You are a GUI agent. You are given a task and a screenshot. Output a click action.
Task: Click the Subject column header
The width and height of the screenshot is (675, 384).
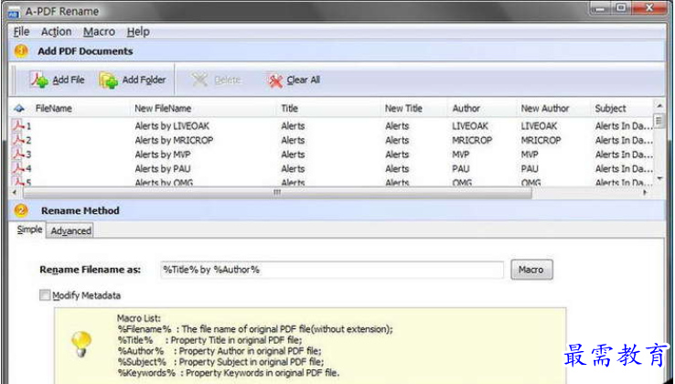(x=610, y=109)
